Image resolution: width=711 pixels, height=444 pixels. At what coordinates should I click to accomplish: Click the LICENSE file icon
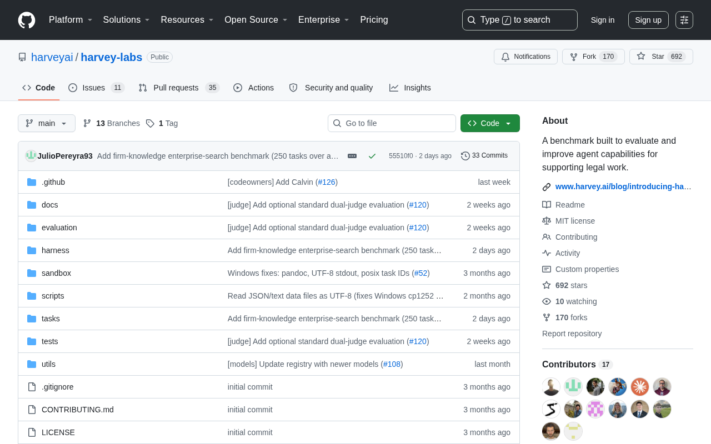pos(32,432)
